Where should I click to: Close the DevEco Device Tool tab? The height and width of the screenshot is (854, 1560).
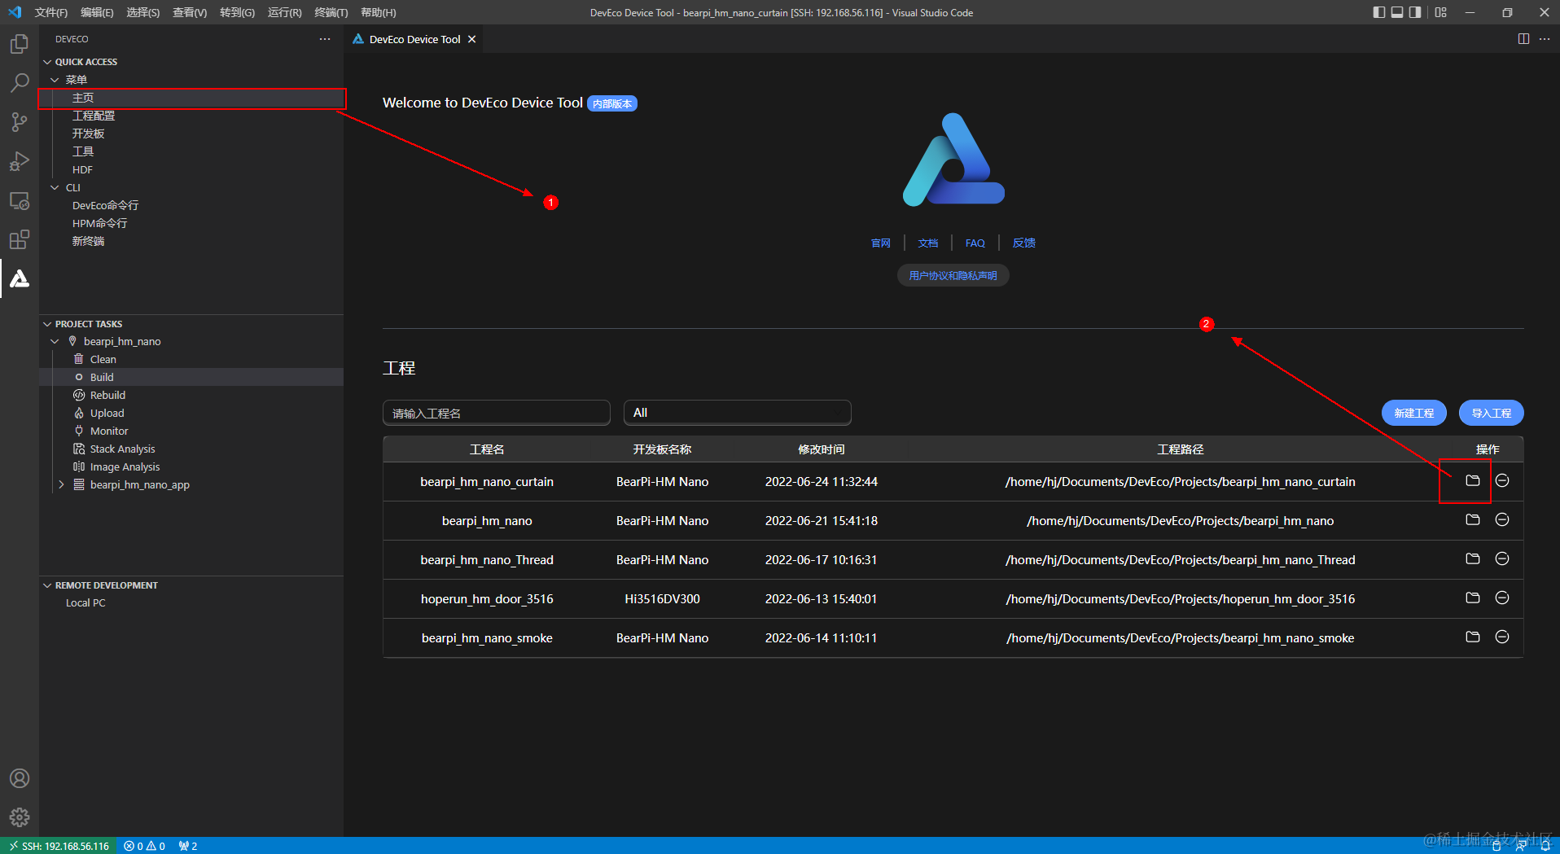[x=471, y=39]
